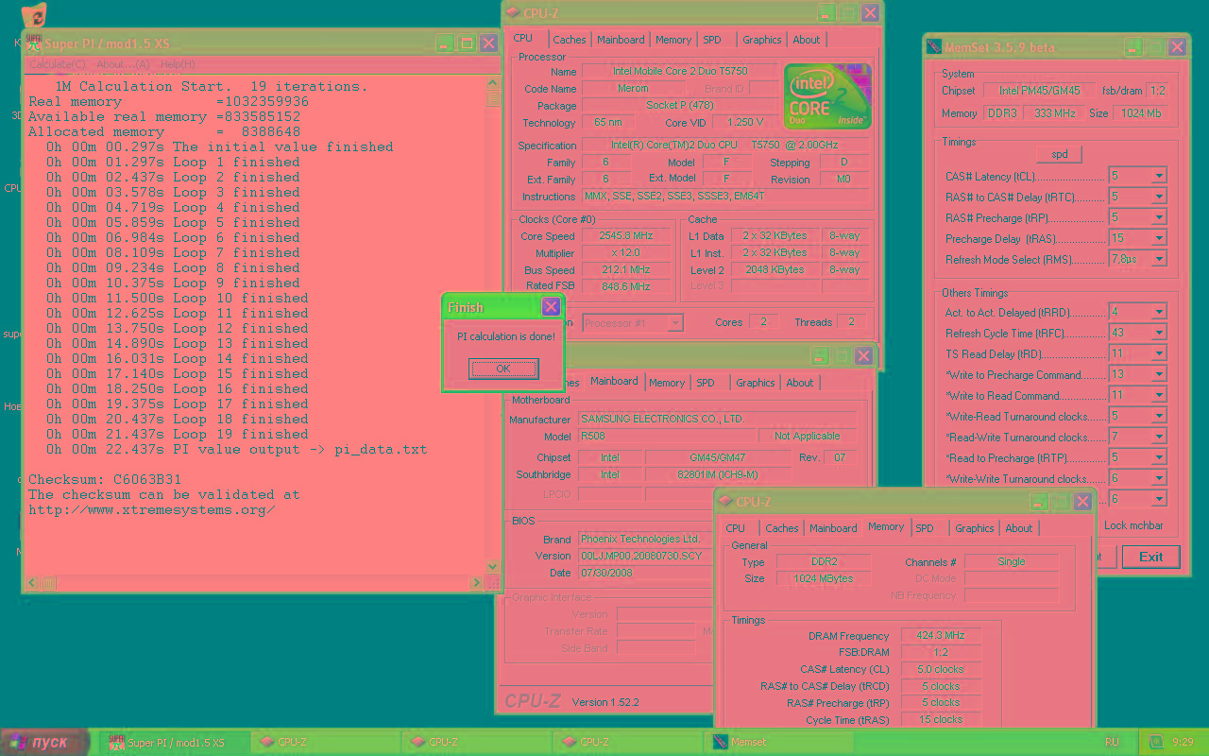1209x756 pixels.
Task: Switch to Caches tab in top CPU-Z window
Action: click(570, 40)
